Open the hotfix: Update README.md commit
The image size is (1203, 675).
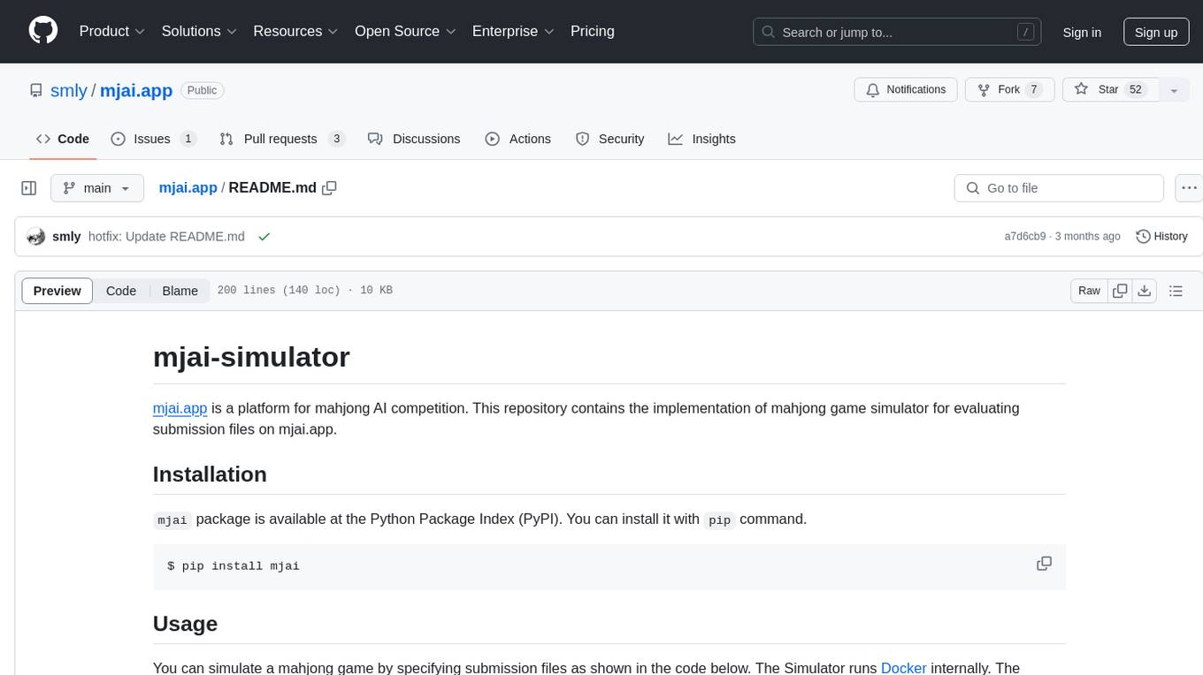pos(167,237)
